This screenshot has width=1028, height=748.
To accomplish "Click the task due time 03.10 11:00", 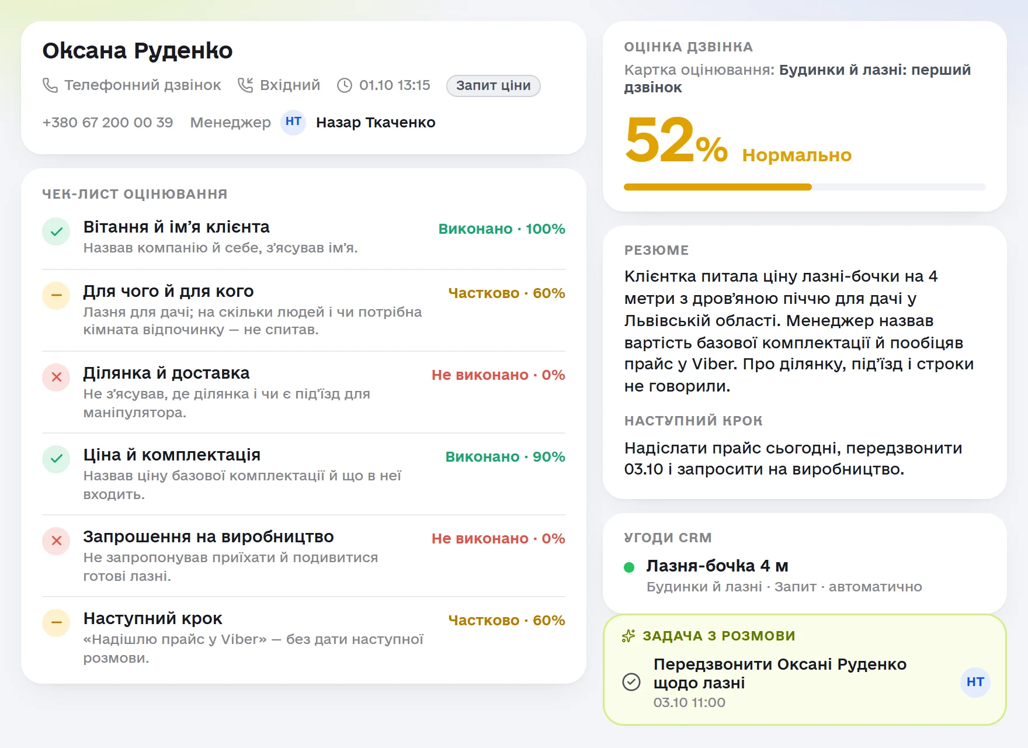I will point(689,702).
